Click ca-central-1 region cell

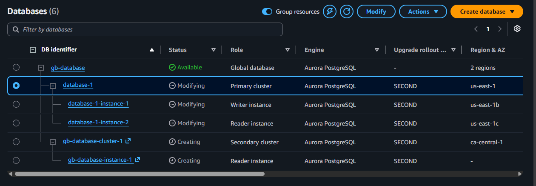(x=487, y=142)
